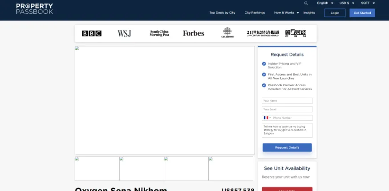The height and width of the screenshot is (191, 389).
Task: Select the fourth property thumbnail
Action: coord(231,168)
